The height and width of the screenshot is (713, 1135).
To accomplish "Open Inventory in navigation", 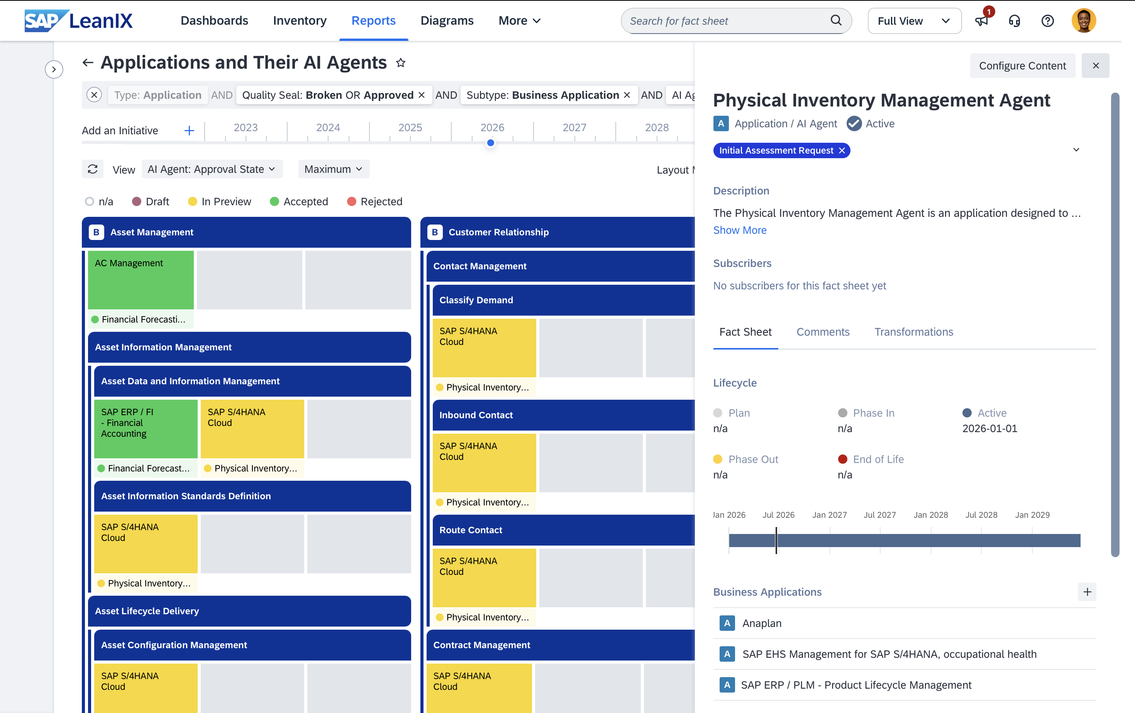I will [300, 21].
